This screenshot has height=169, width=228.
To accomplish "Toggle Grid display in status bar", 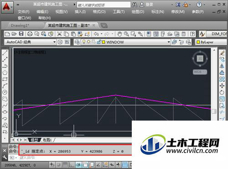I will click(x=65, y=164).
